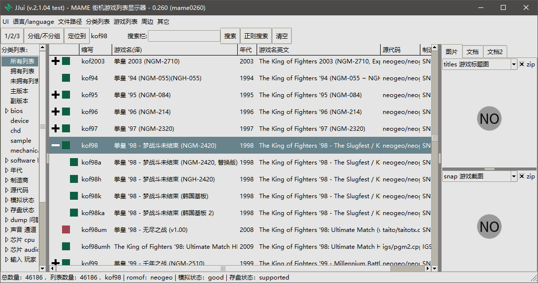538x283 pixels.
Task: Expand the kof97 clone group
Action: click(55, 128)
